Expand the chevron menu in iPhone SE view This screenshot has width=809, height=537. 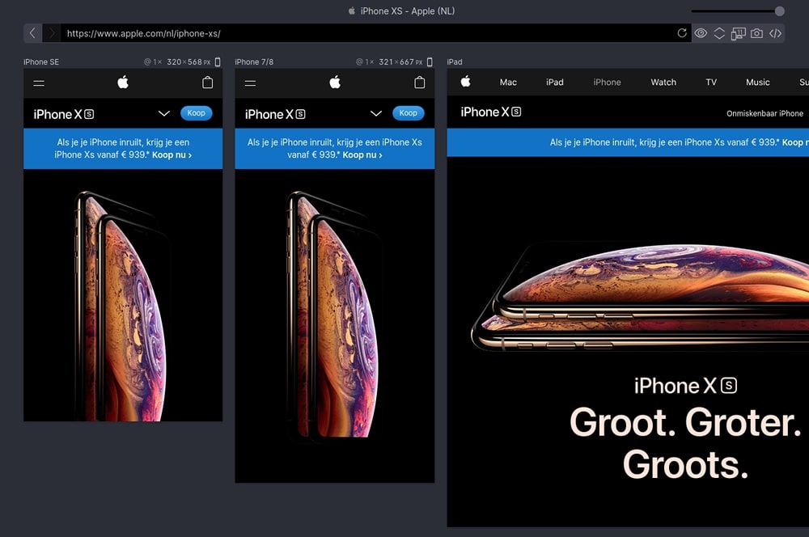[x=164, y=113]
